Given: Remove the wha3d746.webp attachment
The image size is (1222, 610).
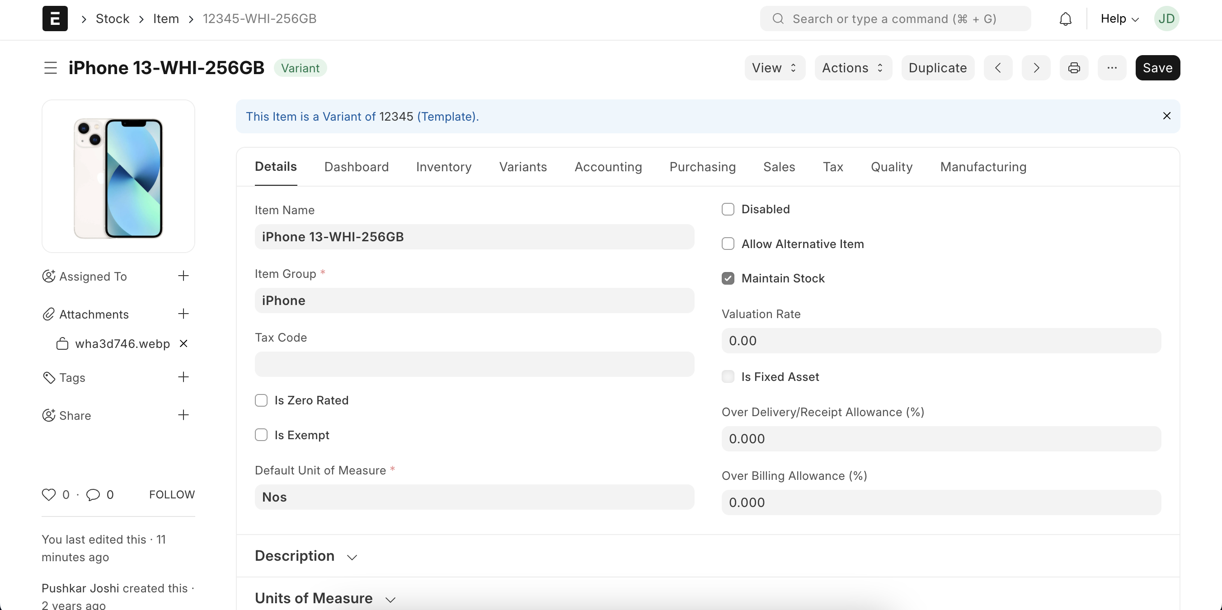Looking at the screenshot, I should pos(183,343).
